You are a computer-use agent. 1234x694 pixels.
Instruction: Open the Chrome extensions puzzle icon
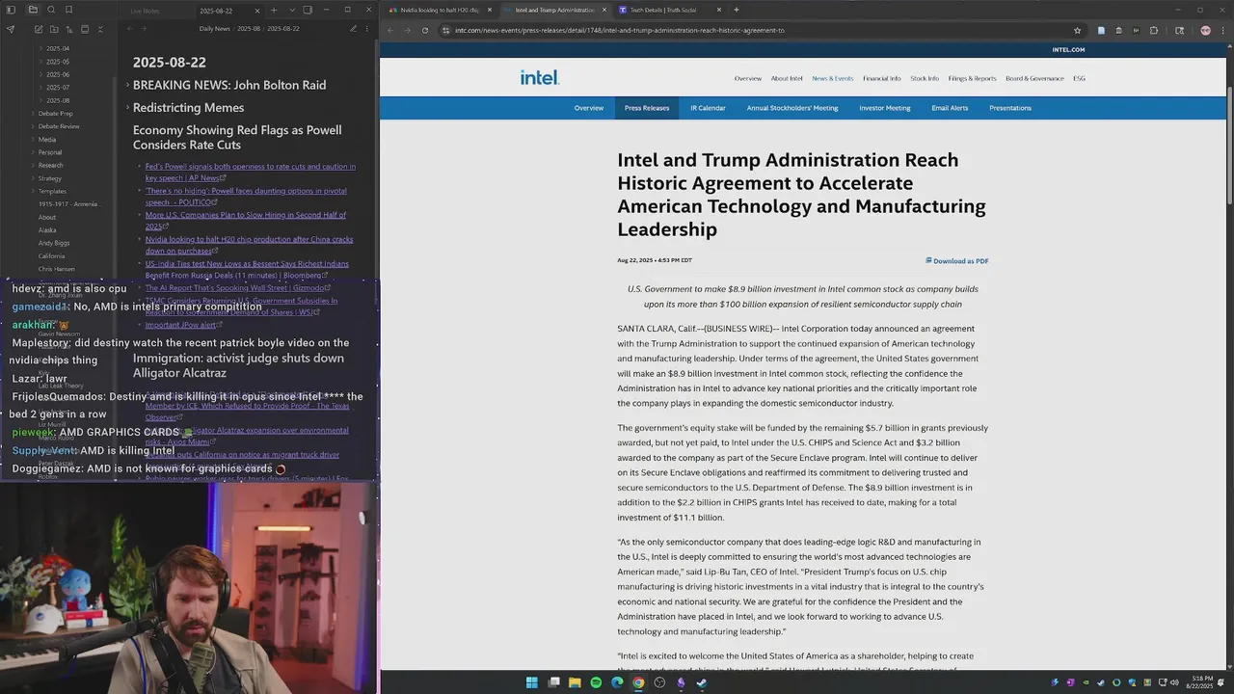pyautogui.click(x=1153, y=30)
